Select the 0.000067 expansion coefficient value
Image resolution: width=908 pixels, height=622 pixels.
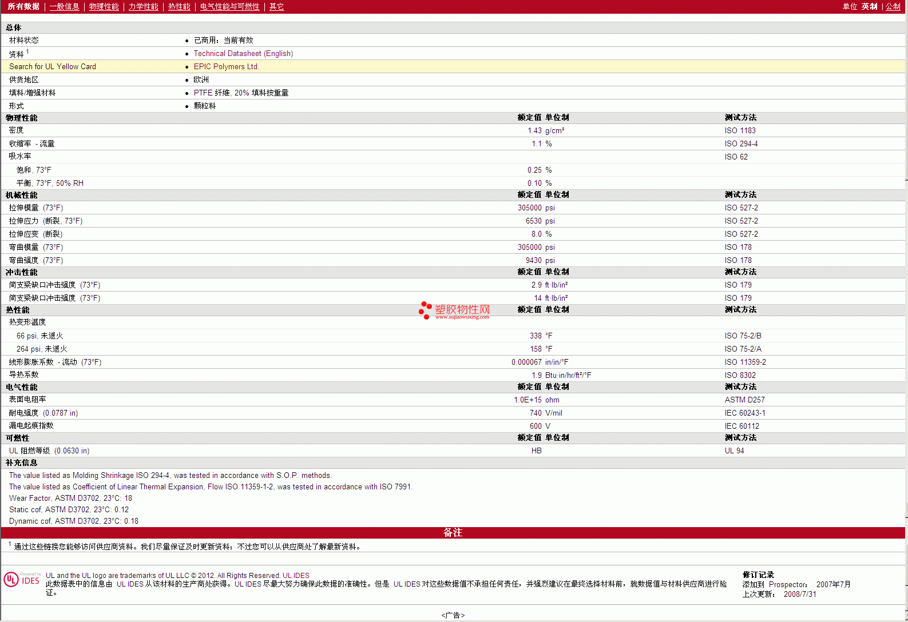pos(526,362)
